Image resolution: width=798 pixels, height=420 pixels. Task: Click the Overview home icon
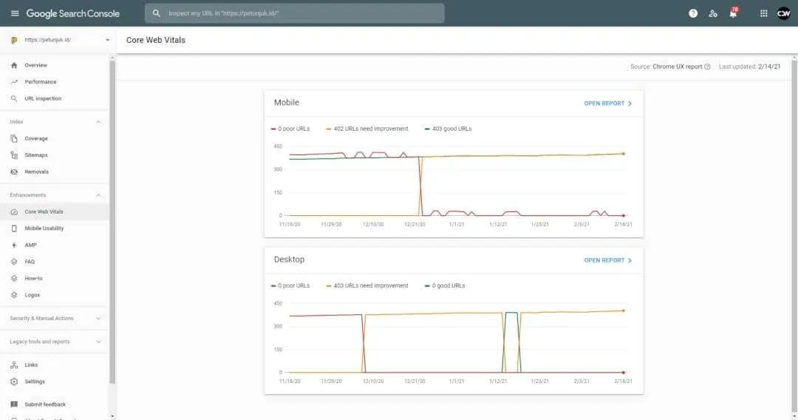coord(14,65)
